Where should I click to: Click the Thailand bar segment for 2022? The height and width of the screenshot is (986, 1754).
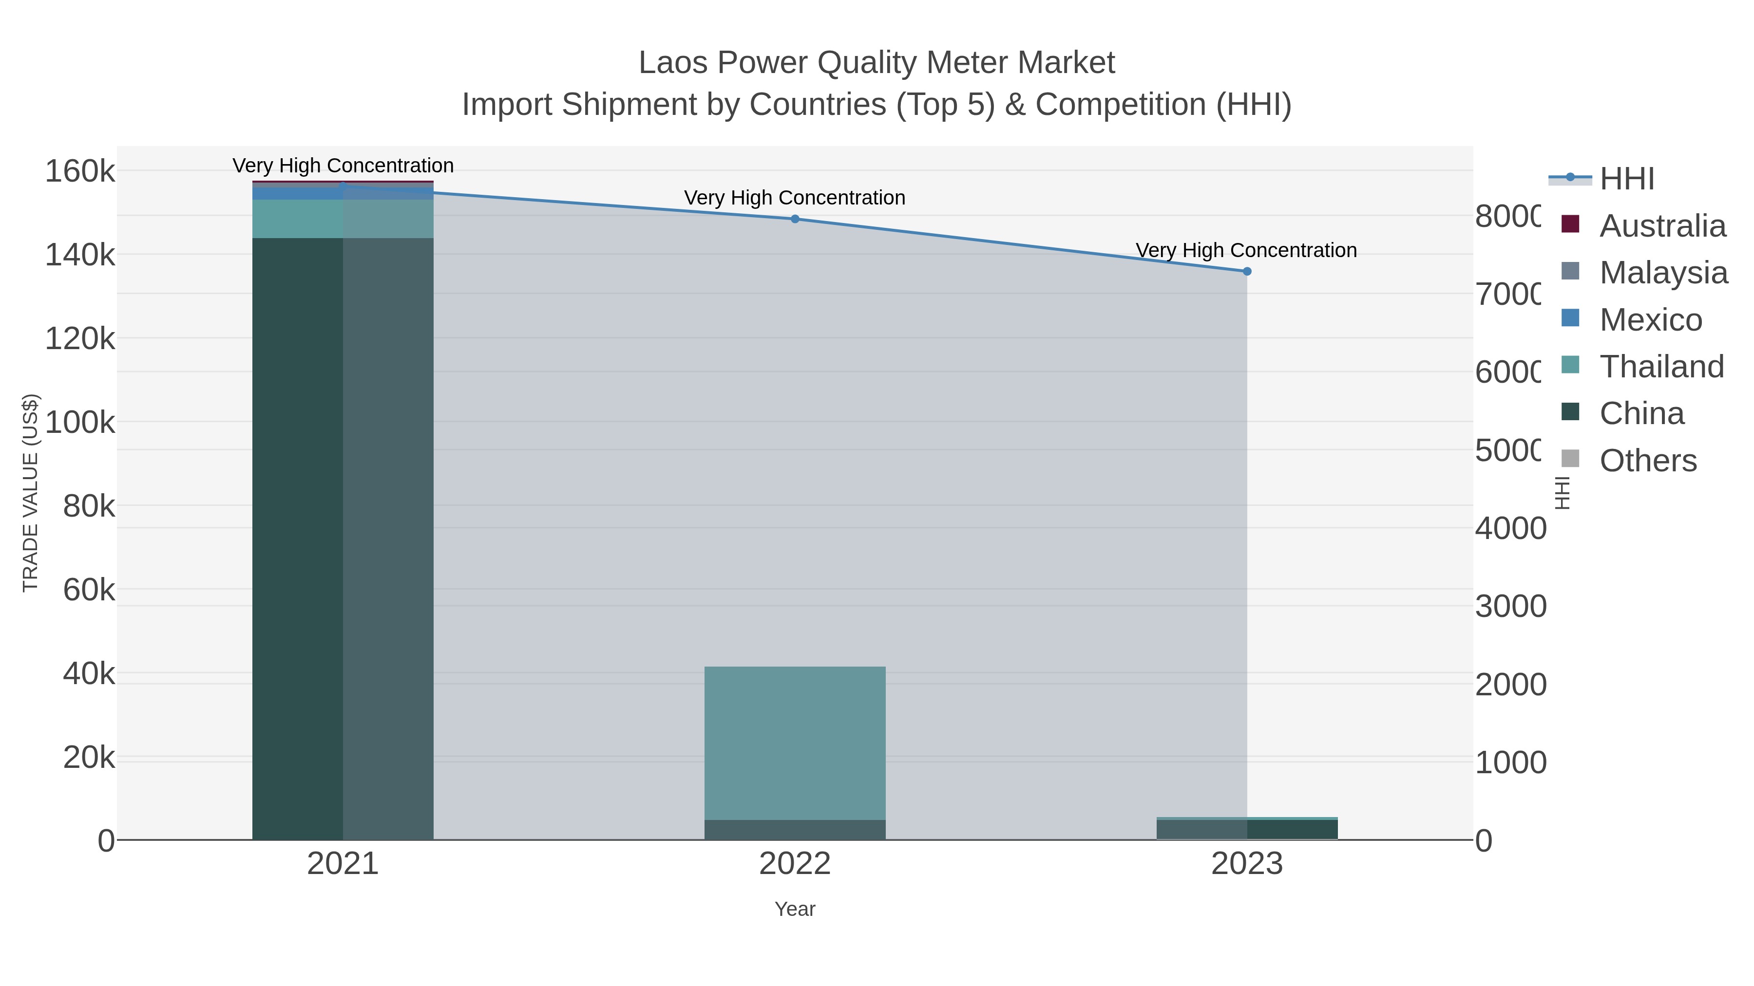click(x=795, y=743)
